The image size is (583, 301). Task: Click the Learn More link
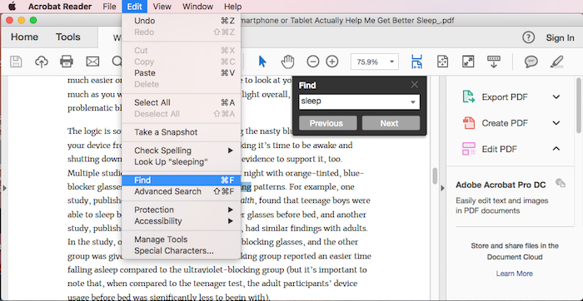click(x=514, y=274)
